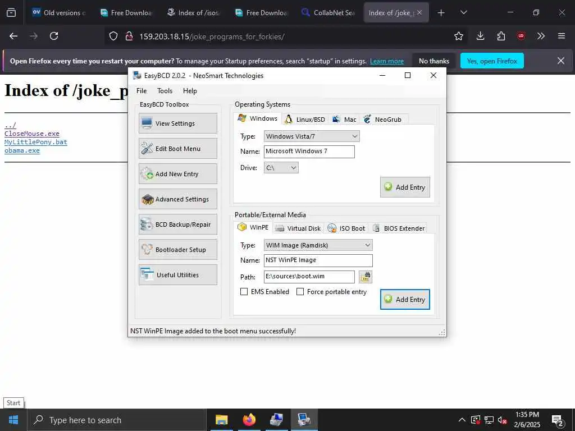The image size is (575, 431).
Task: Click the Firefox address bar URL
Action: point(212,36)
